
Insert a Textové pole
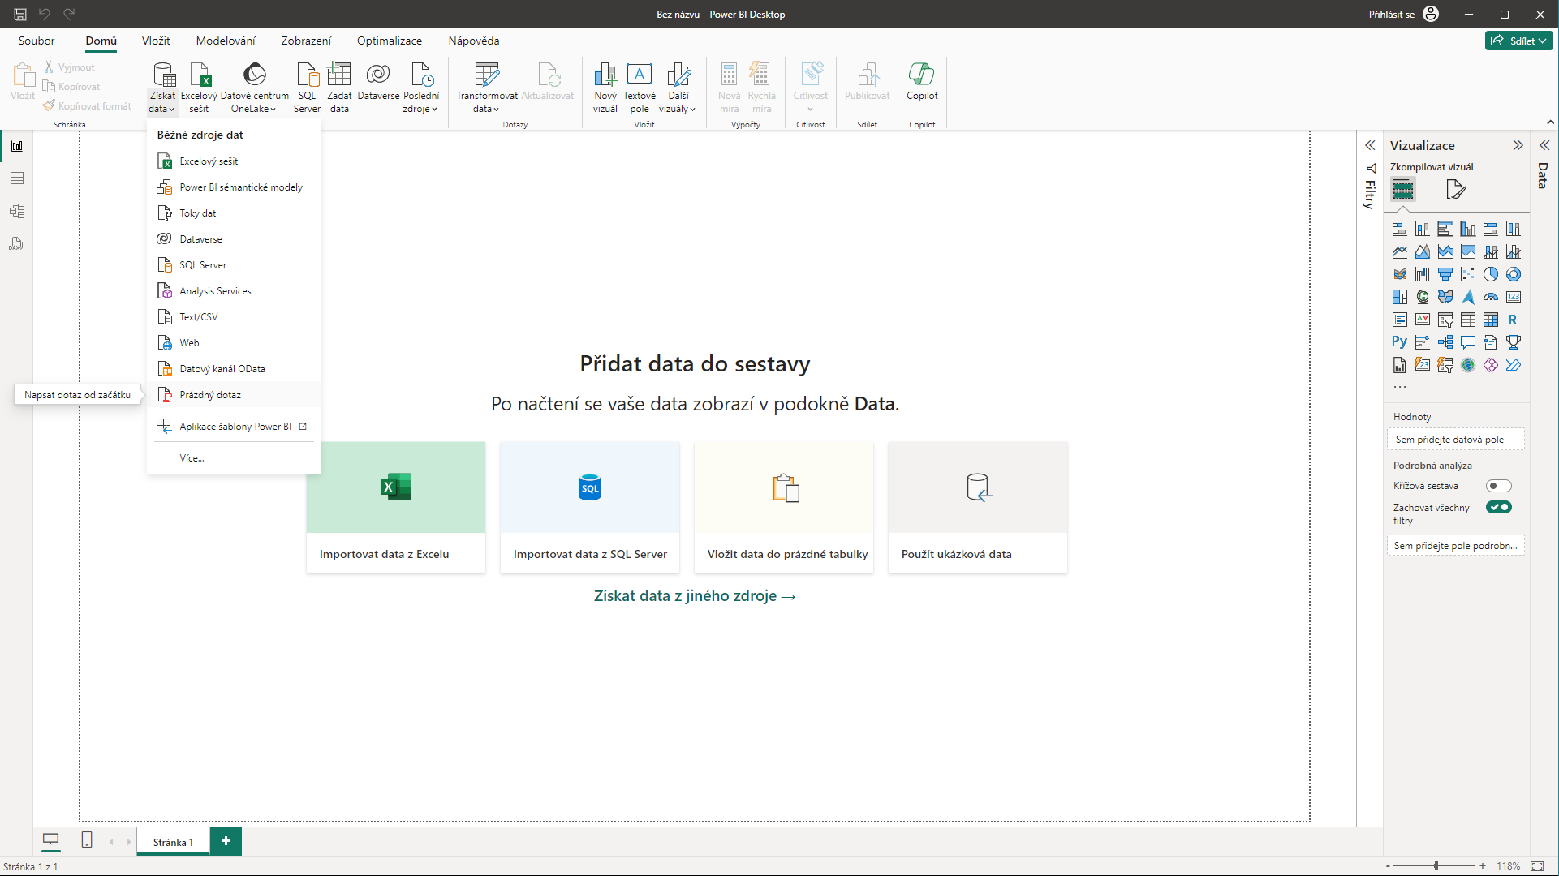[x=640, y=88]
